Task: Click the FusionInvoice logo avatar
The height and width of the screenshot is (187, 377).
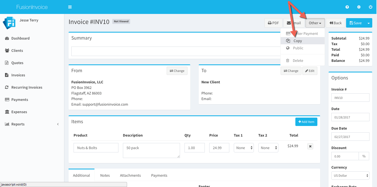Action: click(x=9, y=23)
